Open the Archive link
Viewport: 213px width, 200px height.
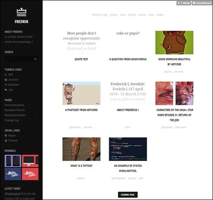point(13,80)
